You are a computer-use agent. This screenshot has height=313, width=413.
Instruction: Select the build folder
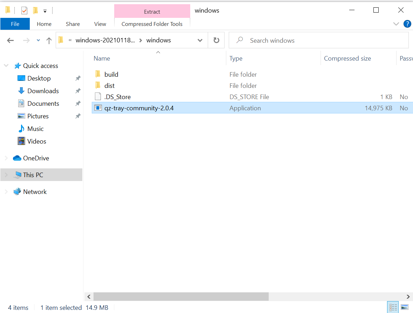111,75
